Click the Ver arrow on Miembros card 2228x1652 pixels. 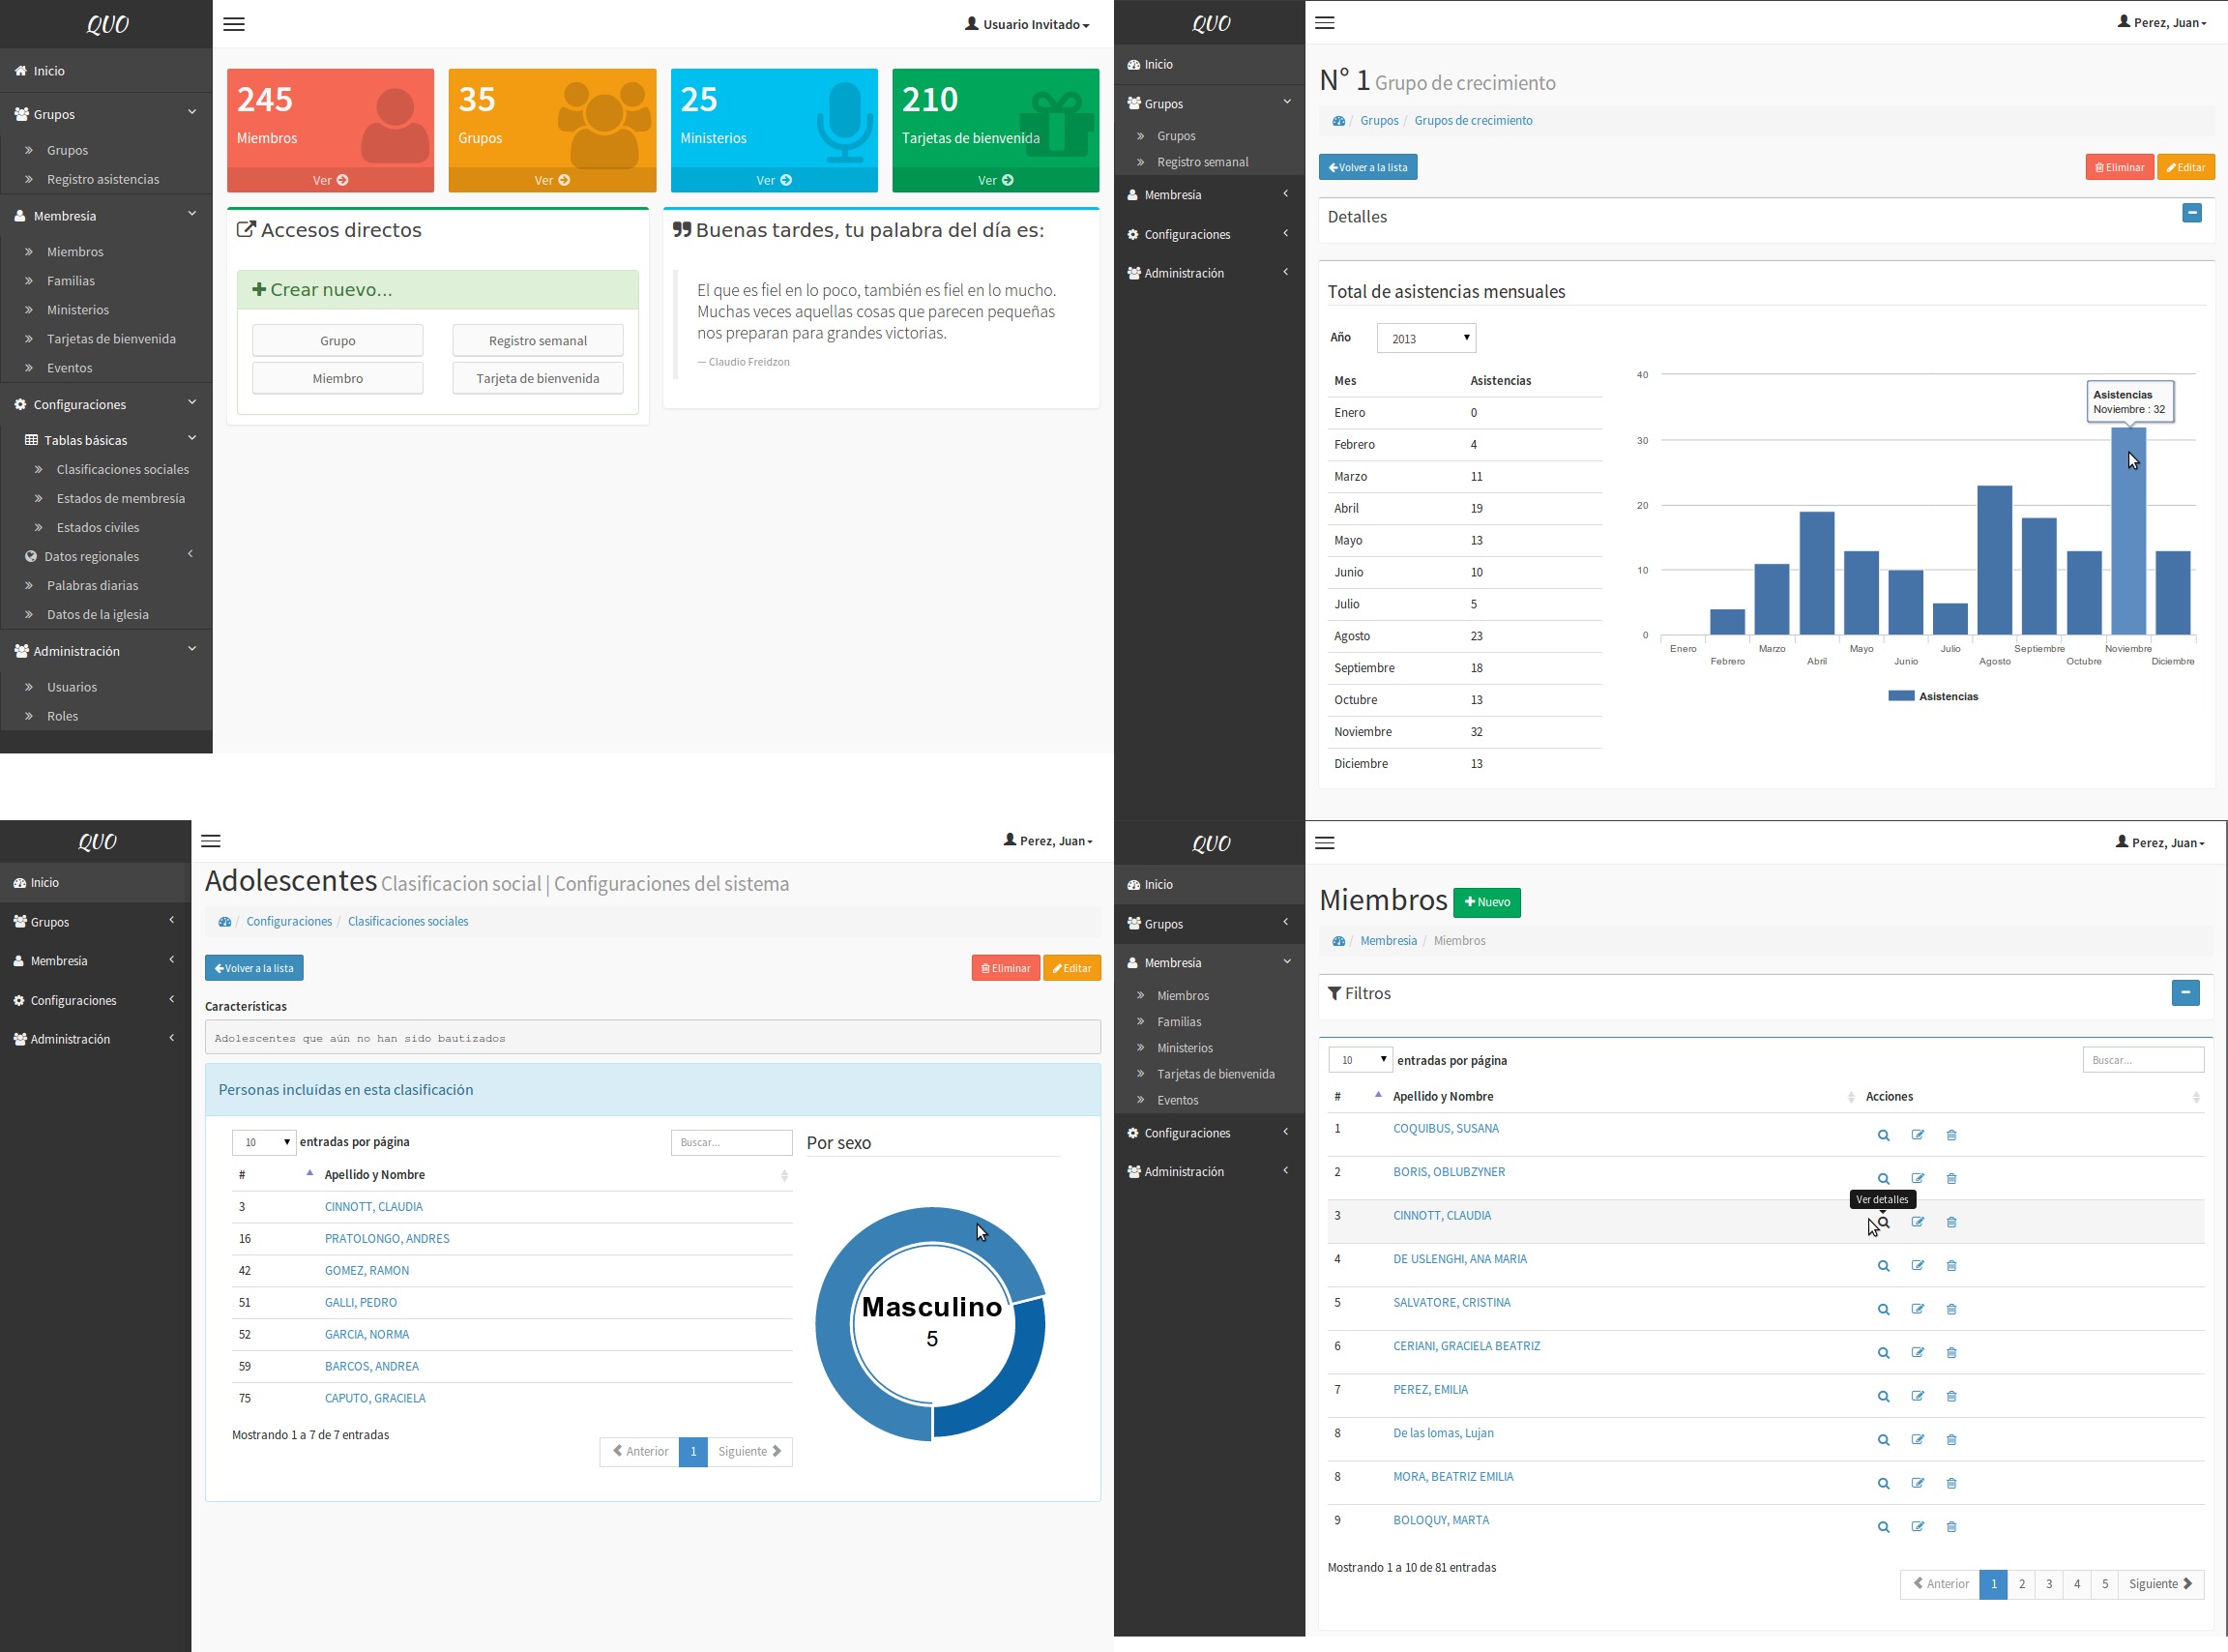(342, 181)
